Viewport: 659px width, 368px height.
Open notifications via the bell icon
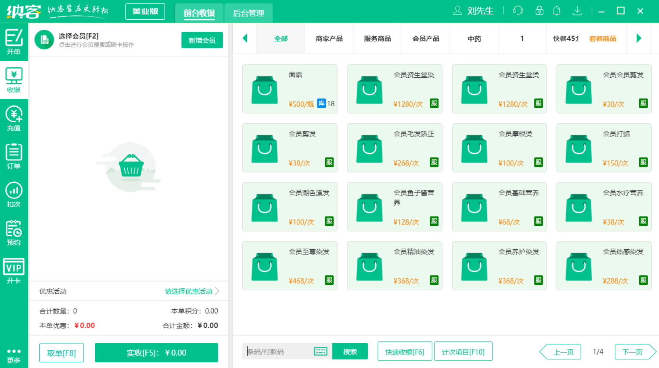click(557, 11)
